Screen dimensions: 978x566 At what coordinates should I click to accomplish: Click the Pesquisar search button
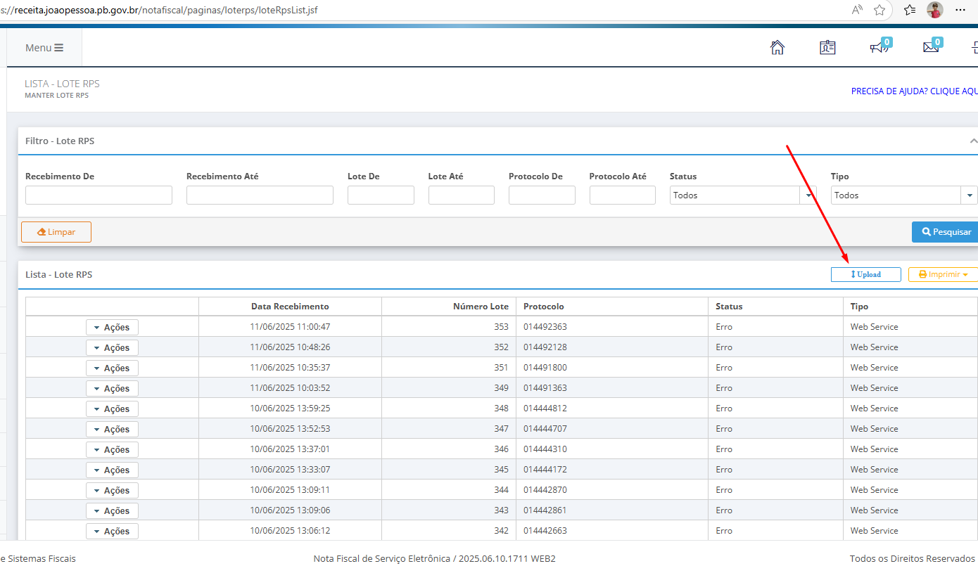coord(945,232)
